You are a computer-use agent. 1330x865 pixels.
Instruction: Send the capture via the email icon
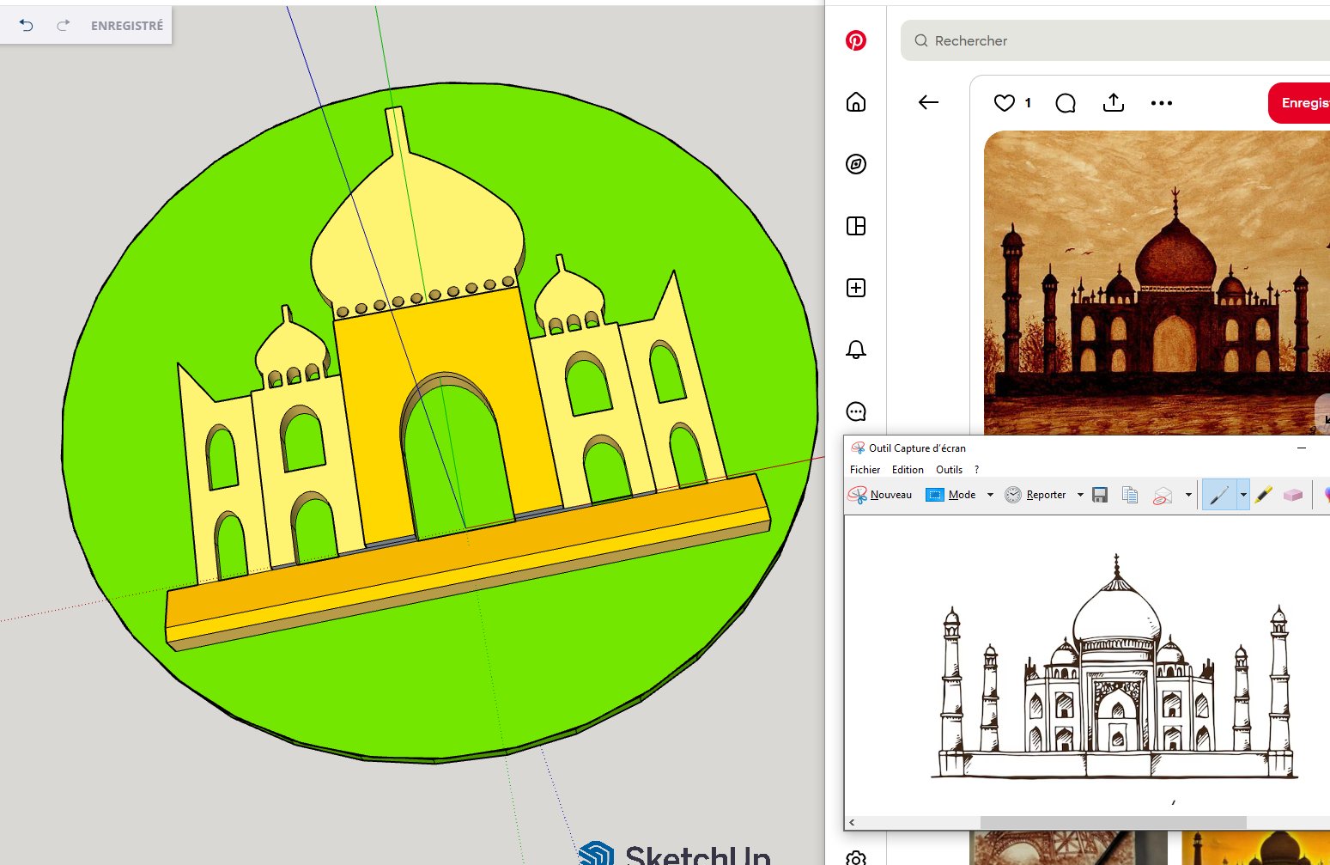pos(1163,496)
